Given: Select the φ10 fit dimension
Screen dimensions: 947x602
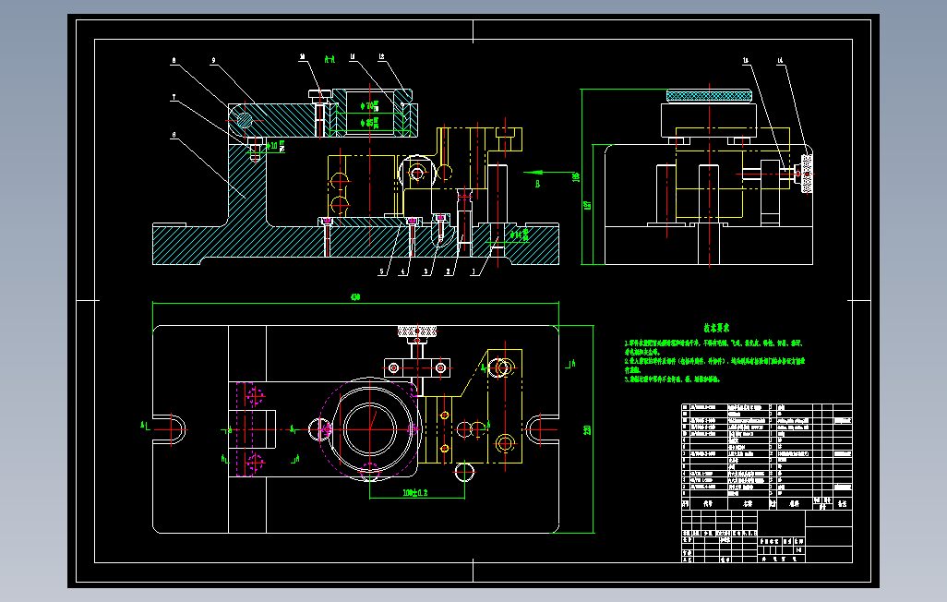Looking at the screenshot, I should click(276, 146).
